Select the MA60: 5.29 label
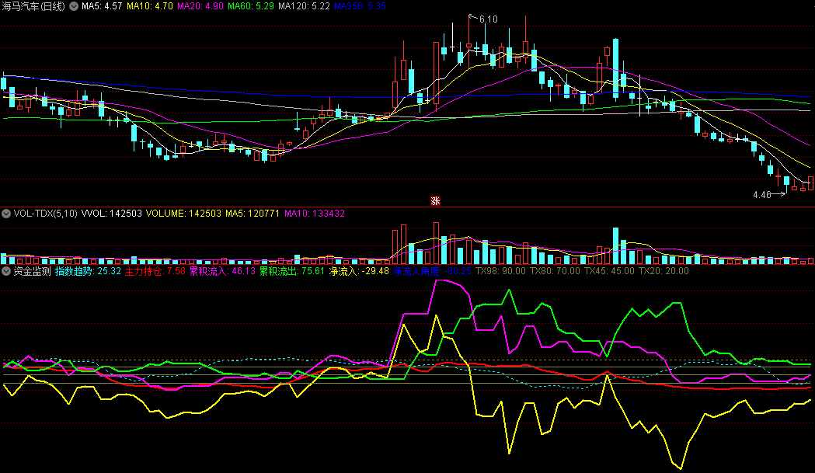Screen dimensions: 815x473 coord(250,6)
